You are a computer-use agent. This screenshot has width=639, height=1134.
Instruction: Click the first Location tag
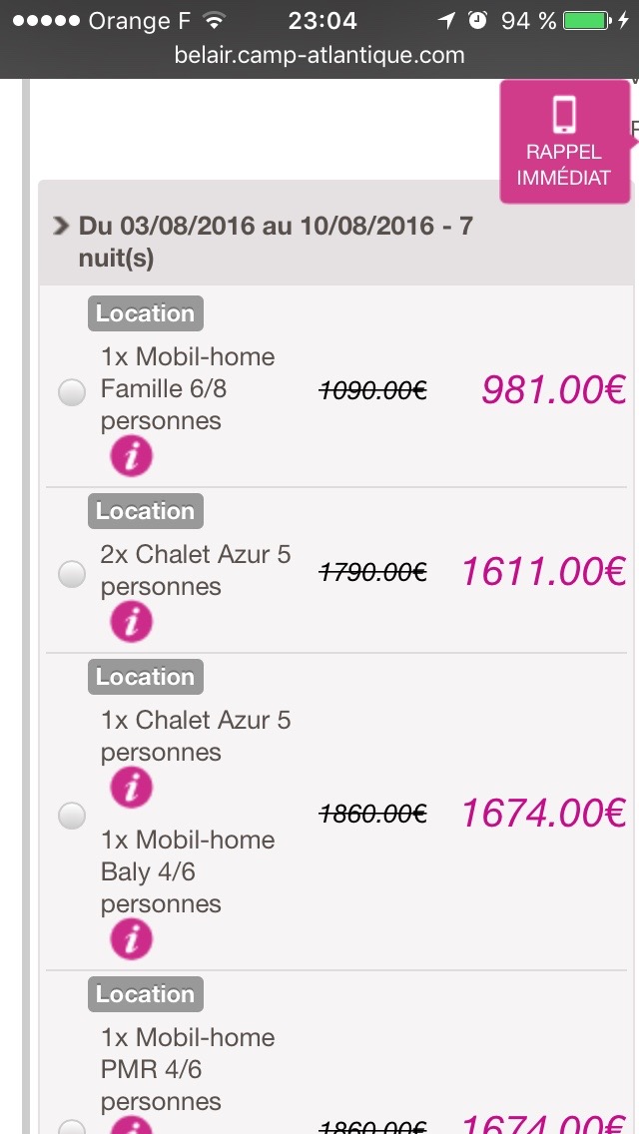[x=145, y=313]
